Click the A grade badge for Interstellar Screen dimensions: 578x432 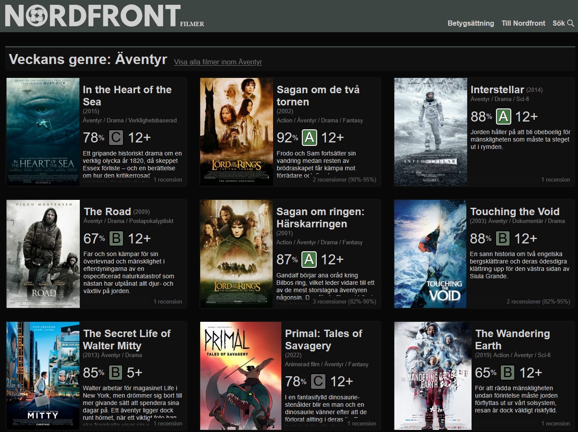point(503,116)
